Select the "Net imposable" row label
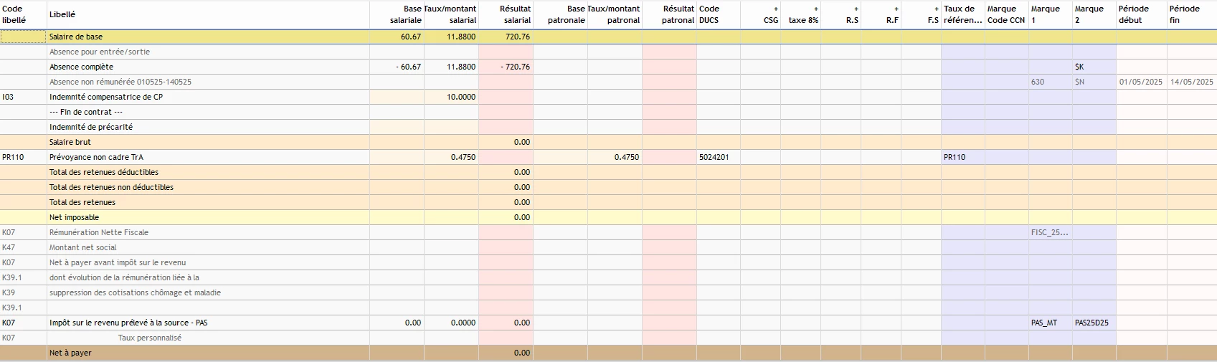This screenshot has width=1217, height=362. coord(74,217)
